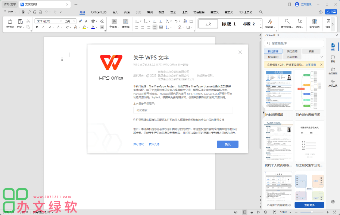Viewport: 340px width, 215px height.
Task: Click the character shading A icon
Action: [102, 27]
